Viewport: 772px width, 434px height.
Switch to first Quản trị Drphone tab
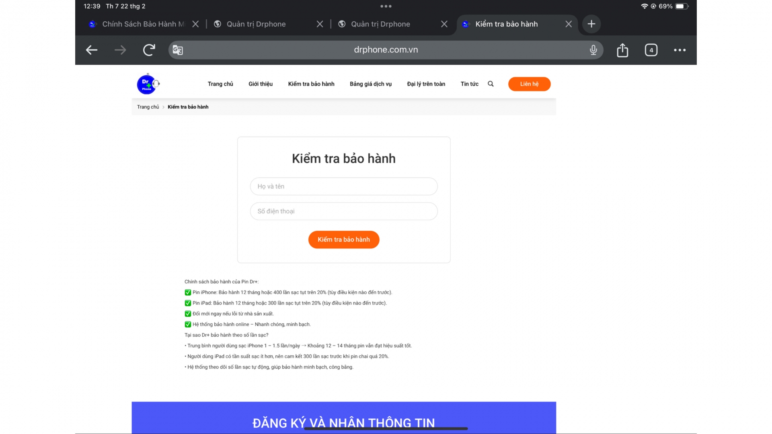pyautogui.click(x=256, y=24)
